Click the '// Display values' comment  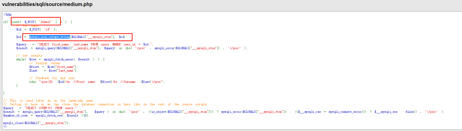45,63
